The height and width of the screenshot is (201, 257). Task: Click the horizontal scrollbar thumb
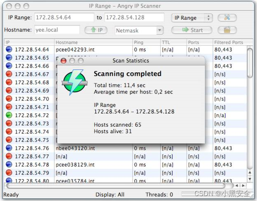pos(116,186)
